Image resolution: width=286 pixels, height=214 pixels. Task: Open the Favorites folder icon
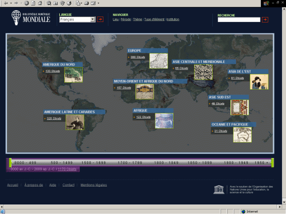point(56,3)
